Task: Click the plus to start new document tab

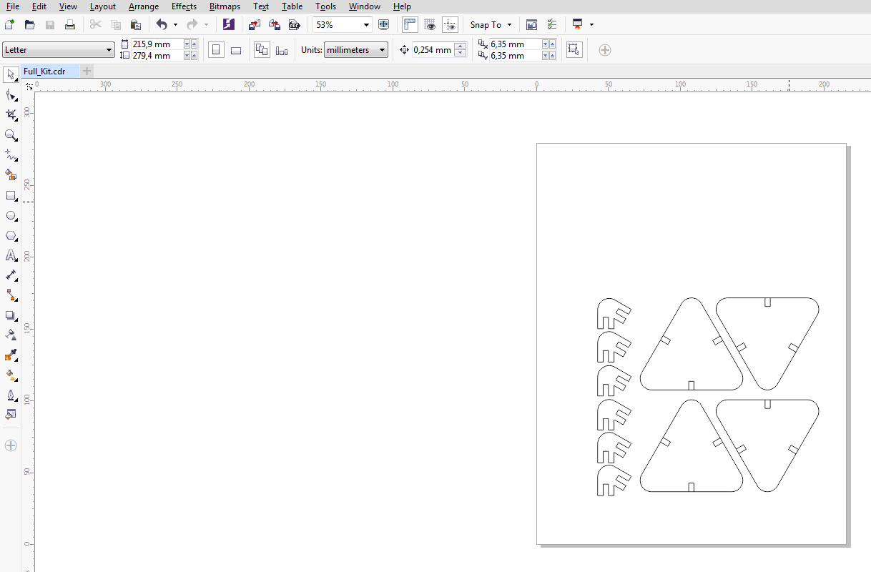Action: [x=87, y=71]
